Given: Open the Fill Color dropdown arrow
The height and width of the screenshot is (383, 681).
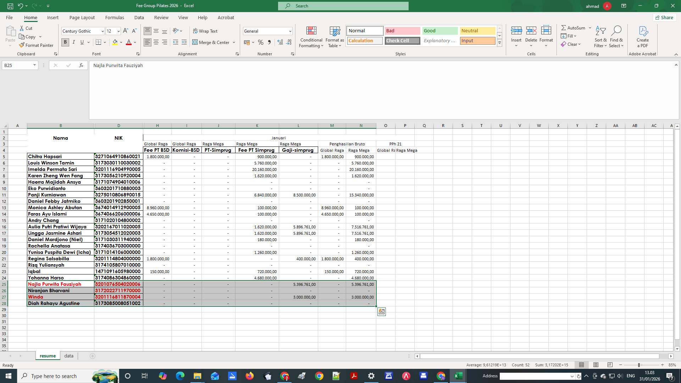Looking at the screenshot, I should [x=121, y=42].
